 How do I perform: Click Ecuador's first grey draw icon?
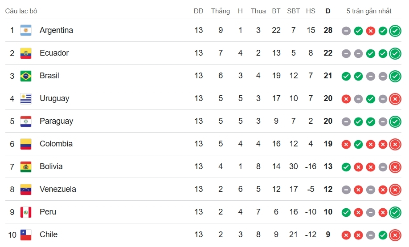346,54
